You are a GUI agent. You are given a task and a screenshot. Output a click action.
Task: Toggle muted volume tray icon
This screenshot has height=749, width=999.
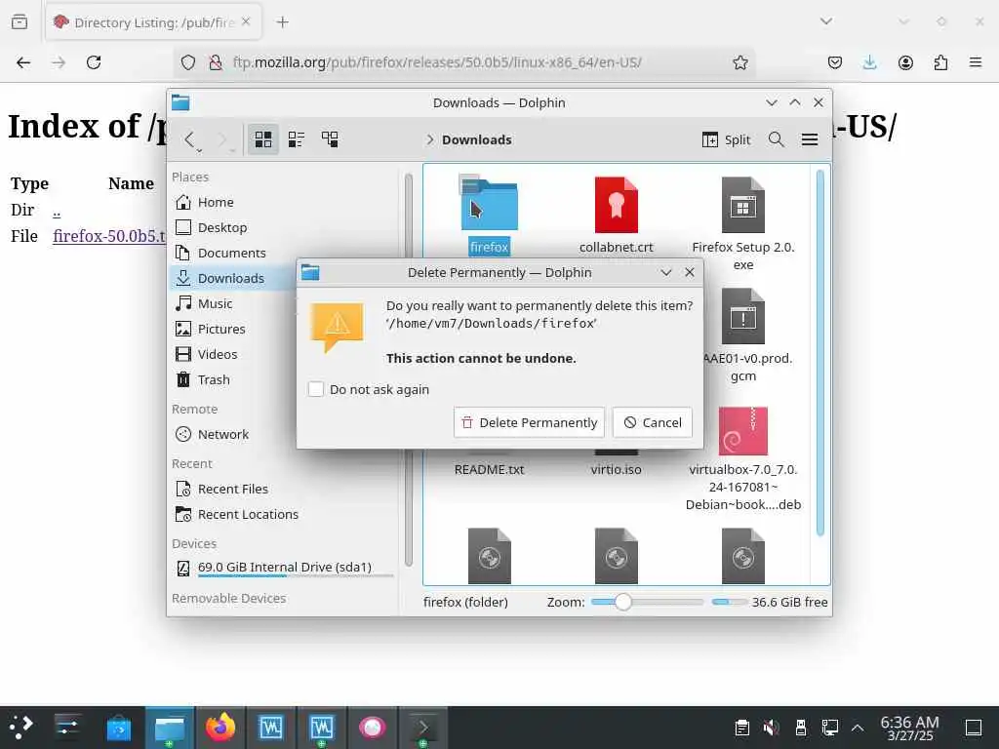pyautogui.click(x=772, y=728)
